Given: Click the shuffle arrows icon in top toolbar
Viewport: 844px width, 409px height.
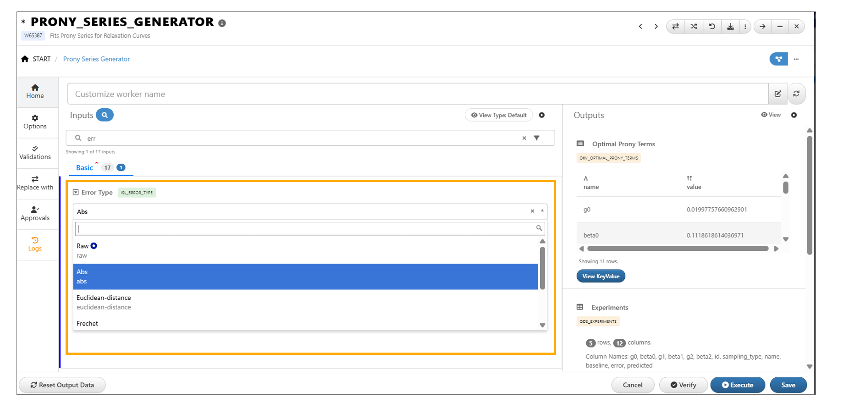Looking at the screenshot, I should click(x=694, y=27).
